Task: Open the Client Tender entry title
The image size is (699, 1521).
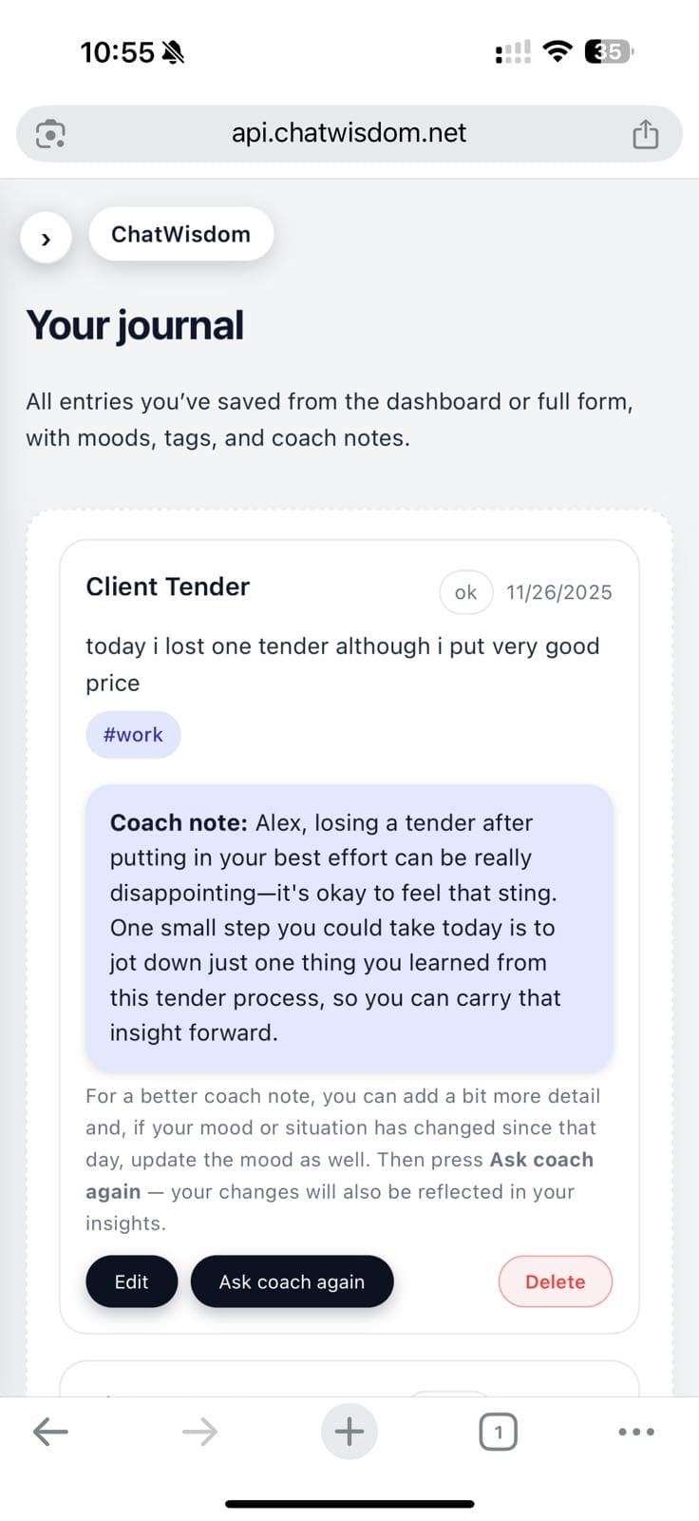Action: point(167,587)
